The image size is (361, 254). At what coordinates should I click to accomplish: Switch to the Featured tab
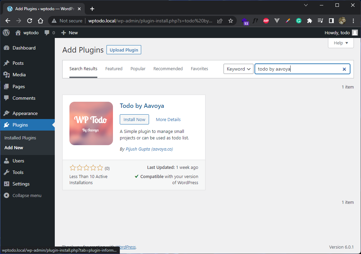[x=114, y=69]
